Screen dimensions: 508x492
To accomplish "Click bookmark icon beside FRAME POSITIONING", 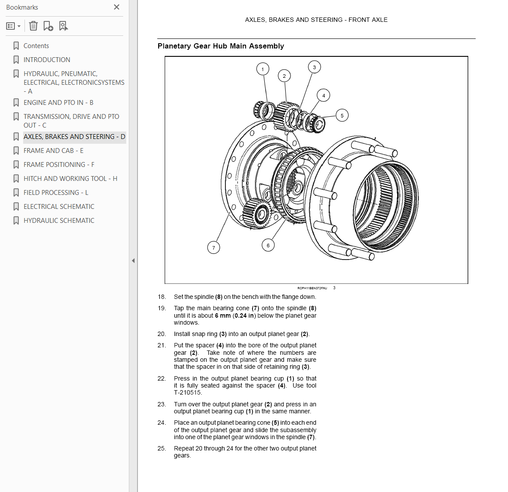I will [16, 165].
